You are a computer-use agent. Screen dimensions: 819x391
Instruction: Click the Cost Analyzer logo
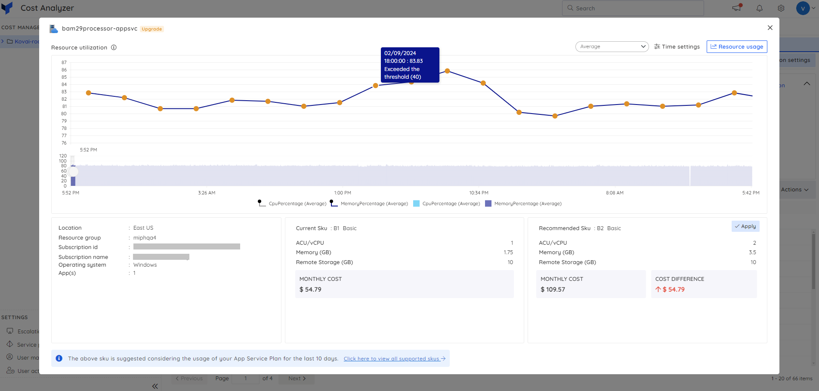coord(7,8)
